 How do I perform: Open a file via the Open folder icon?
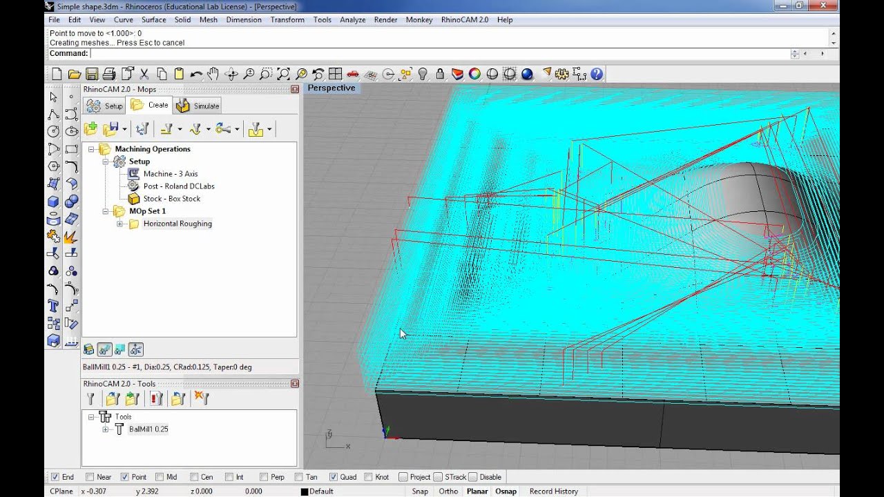point(74,74)
